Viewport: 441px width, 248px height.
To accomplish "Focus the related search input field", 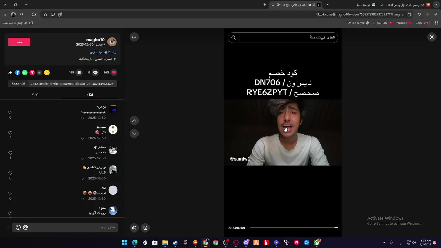I will point(288,38).
